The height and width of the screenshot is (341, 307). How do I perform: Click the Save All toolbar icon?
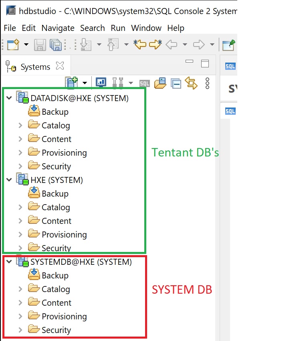(56, 45)
